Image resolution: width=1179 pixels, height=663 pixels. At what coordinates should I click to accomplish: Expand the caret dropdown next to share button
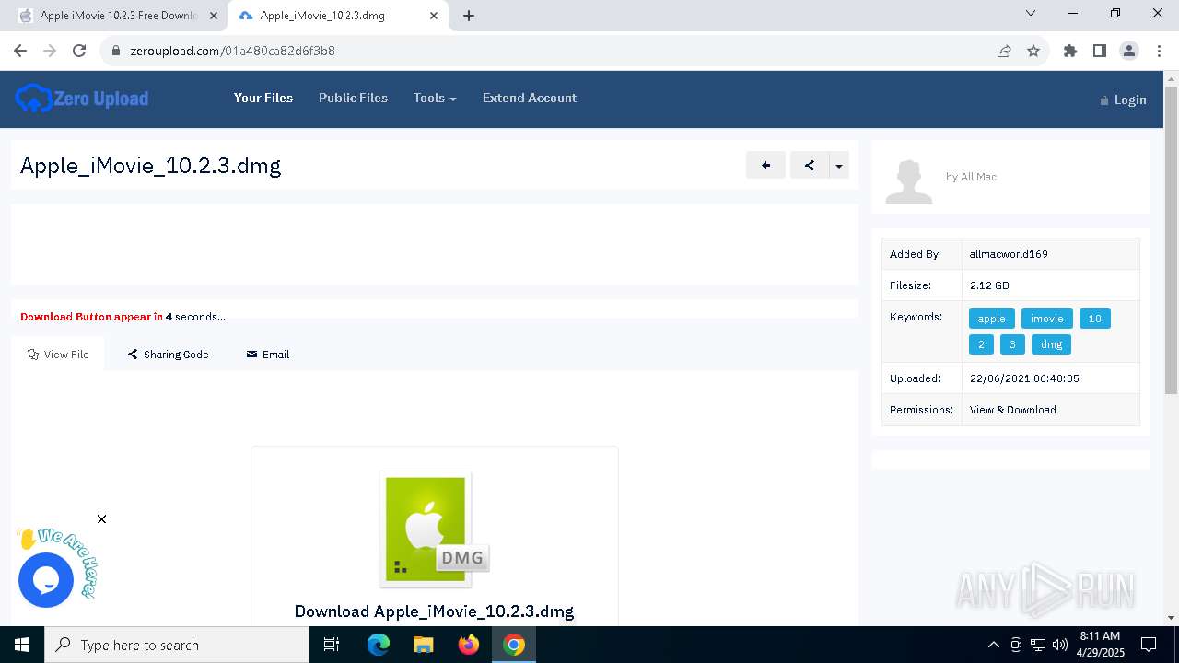tap(839, 165)
